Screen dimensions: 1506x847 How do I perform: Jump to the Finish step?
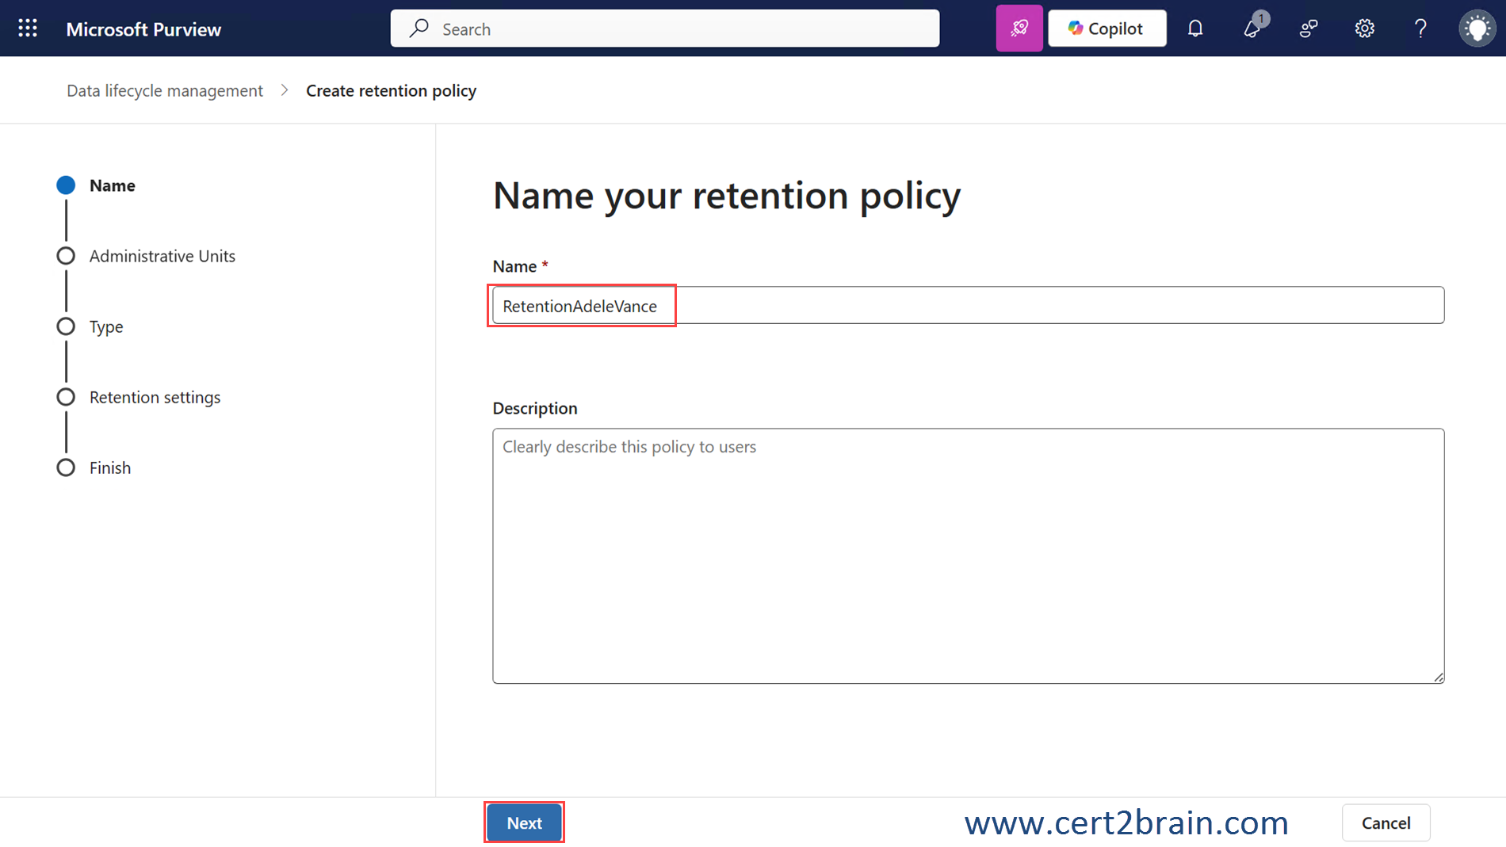109,467
